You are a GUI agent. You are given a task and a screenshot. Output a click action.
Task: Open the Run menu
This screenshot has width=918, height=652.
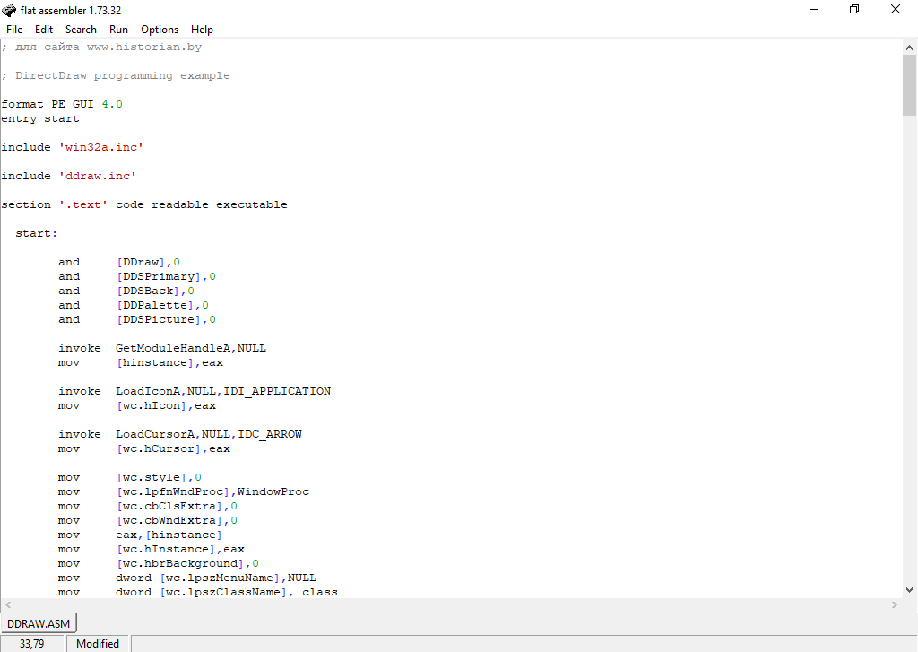pos(118,30)
